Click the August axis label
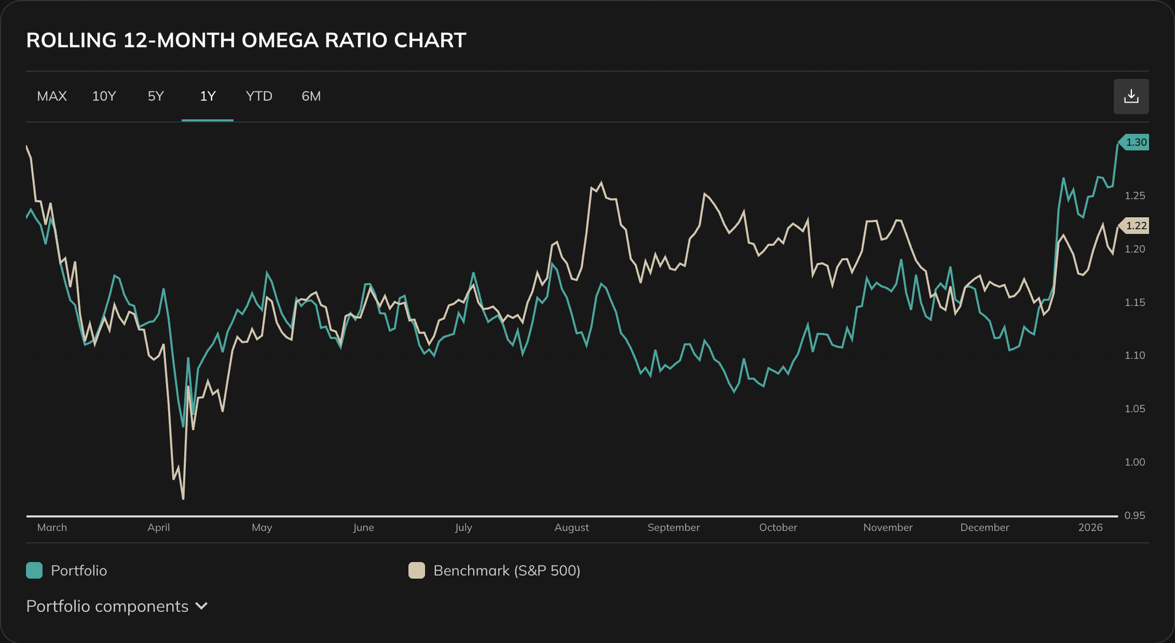This screenshot has width=1175, height=643. [571, 527]
